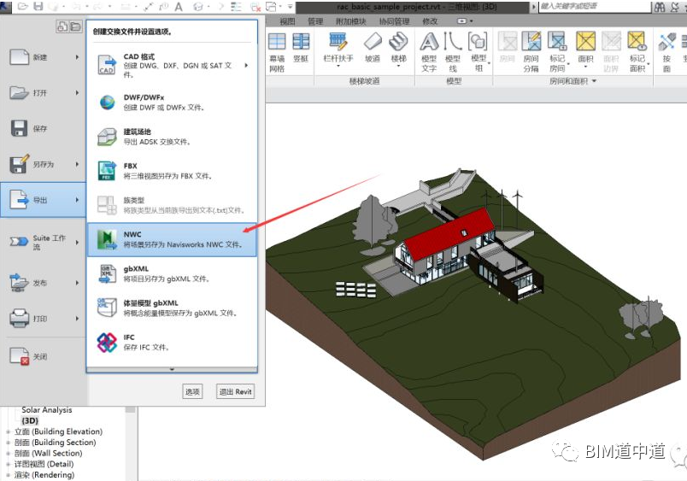This screenshot has width=687, height=481.
Task: Select the 坡道 (Ramp) tool
Action: pyautogui.click(x=373, y=48)
